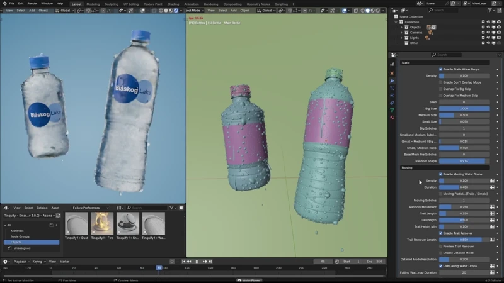The height and width of the screenshot is (283, 504).
Task: Open the Object Data properties tab icon
Action: (x=392, y=110)
